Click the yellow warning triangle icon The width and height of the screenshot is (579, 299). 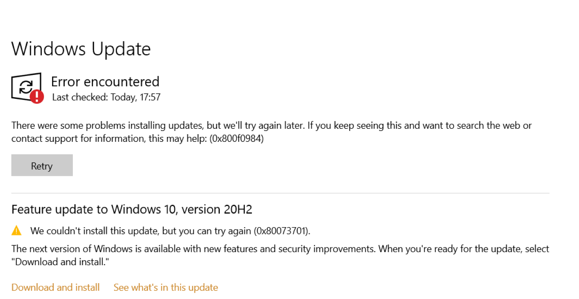tap(17, 230)
